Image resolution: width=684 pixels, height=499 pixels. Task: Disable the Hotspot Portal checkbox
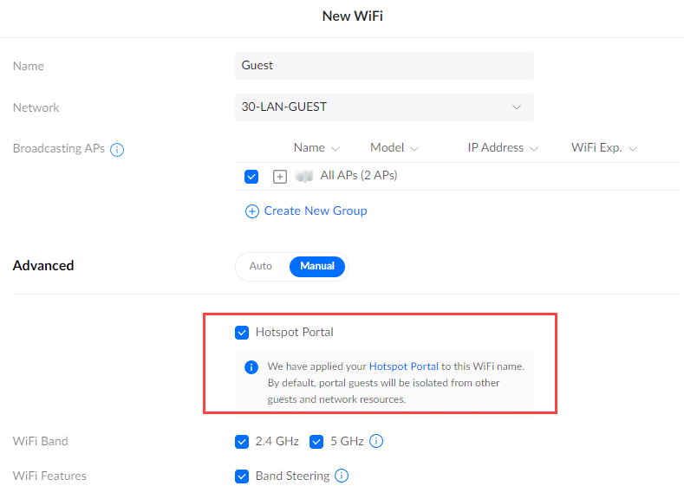[242, 332]
